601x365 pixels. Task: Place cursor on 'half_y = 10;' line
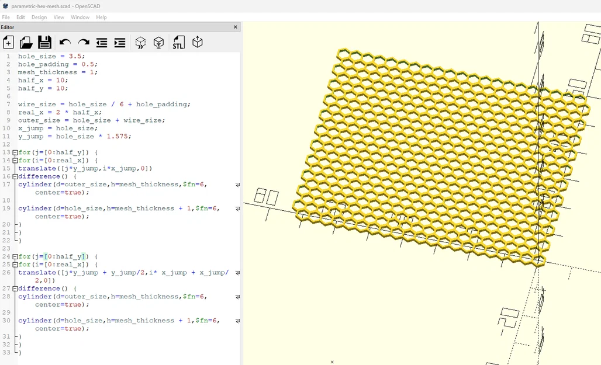[43, 88]
